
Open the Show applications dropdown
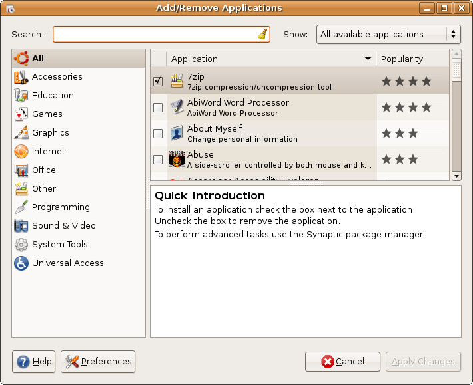pyautogui.click(x=388, y=35)
